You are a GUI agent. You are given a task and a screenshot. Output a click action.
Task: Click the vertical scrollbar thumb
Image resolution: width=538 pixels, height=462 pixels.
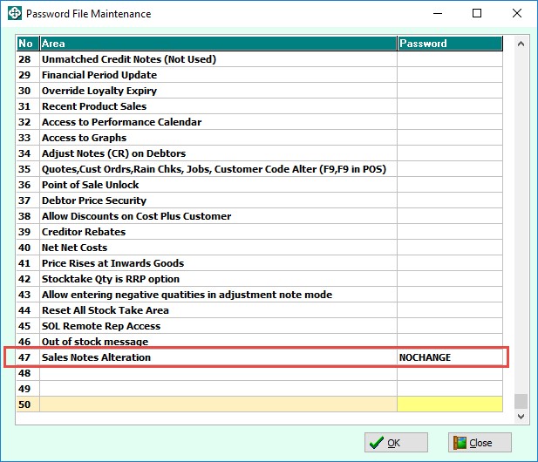[521, 401]
